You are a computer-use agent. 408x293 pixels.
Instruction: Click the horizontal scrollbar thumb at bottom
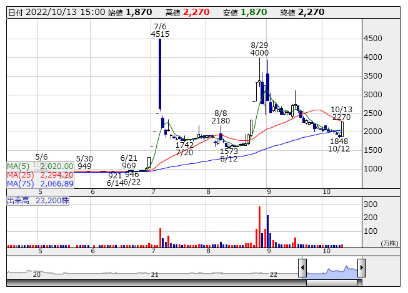332,283
